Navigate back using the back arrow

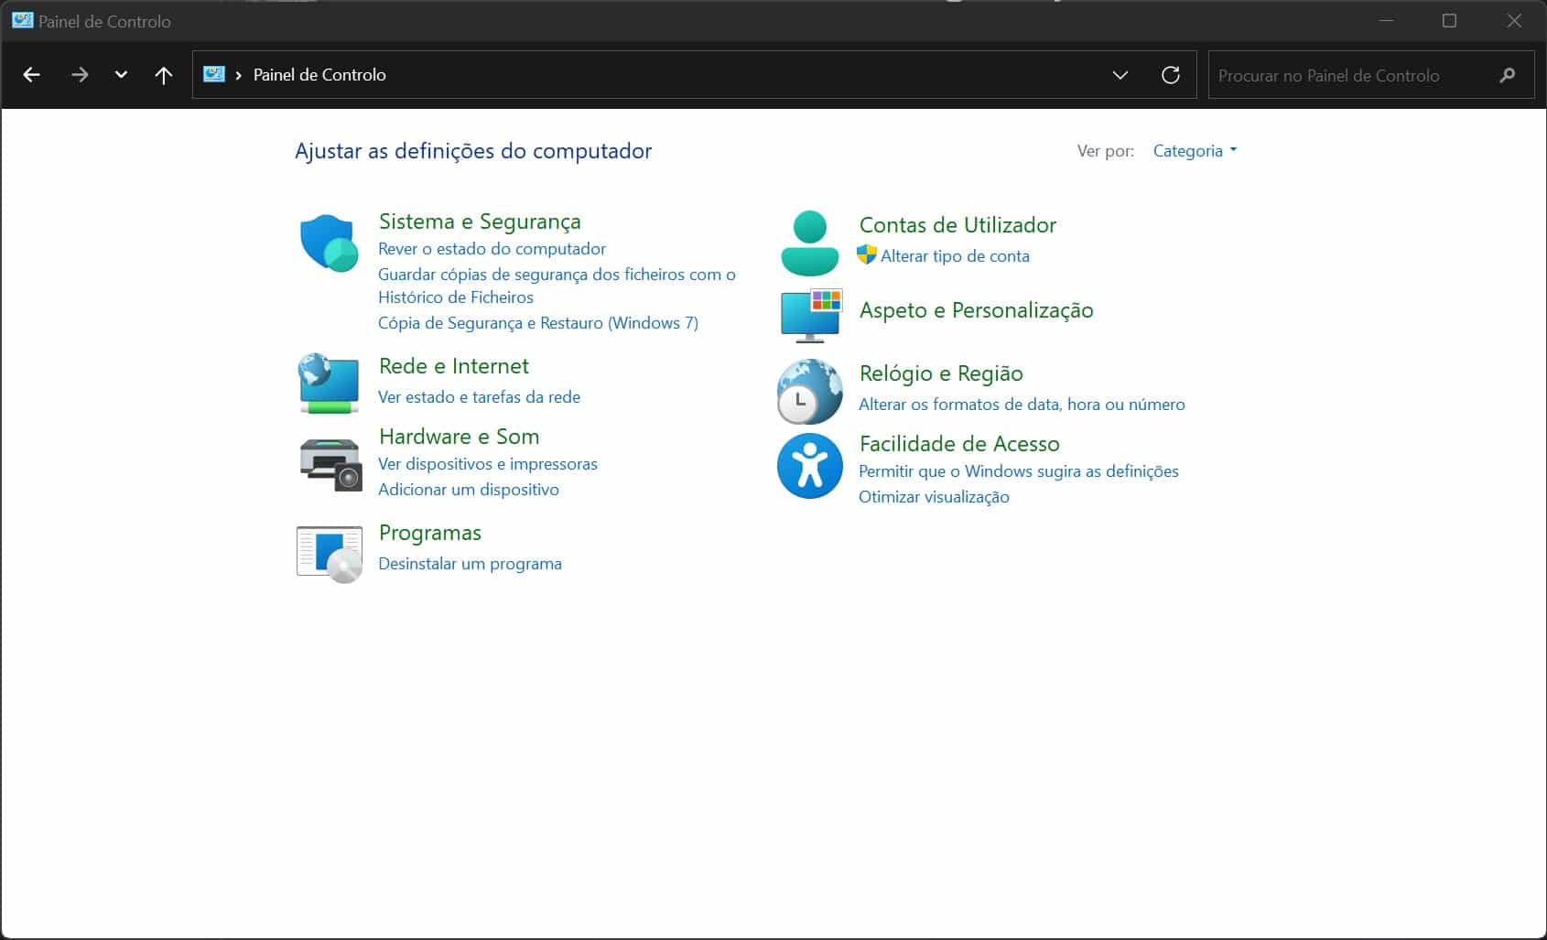pos(32,75)
